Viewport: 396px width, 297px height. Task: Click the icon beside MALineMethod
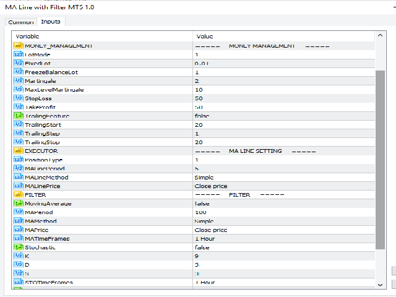(18, 177)
